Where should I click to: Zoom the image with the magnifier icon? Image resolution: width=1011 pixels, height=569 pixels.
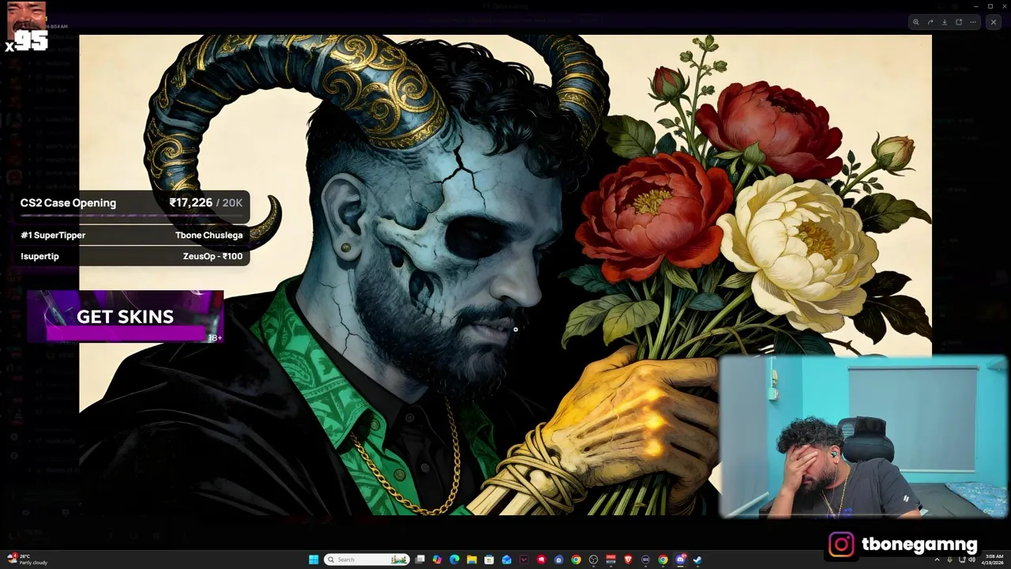pos(916,22)
